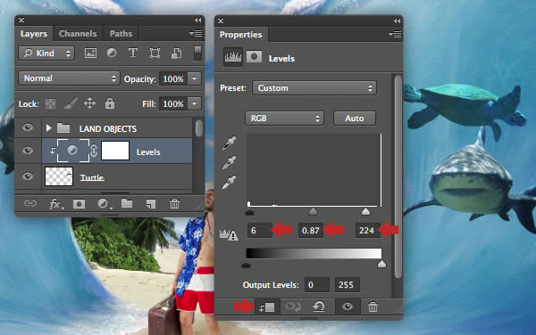536x335 pixels.
Task: Collapse the Properties panel double-arrow icon
Action: tap(397, 21)
